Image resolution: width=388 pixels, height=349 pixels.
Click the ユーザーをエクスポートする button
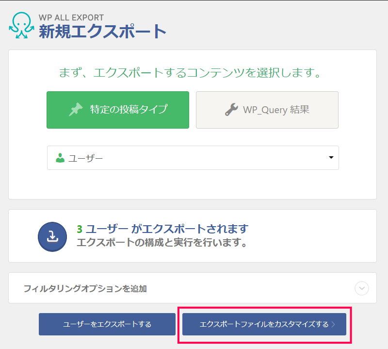coord(107,324)
